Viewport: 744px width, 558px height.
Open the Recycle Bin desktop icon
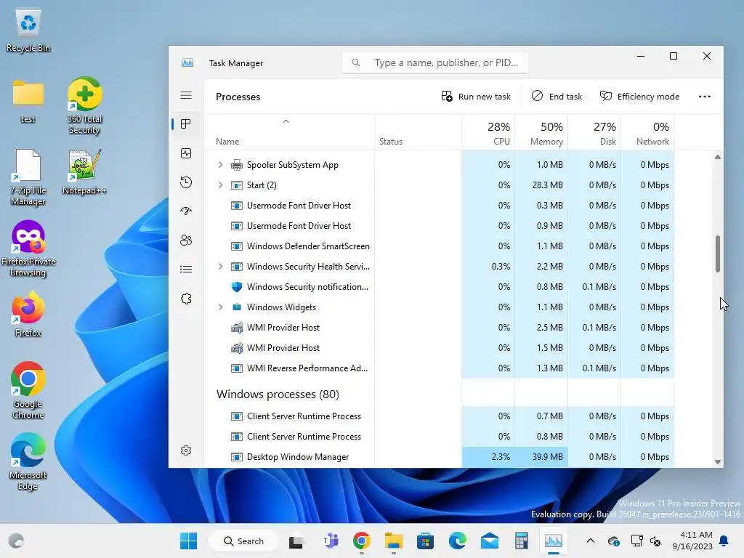point(28,29)
